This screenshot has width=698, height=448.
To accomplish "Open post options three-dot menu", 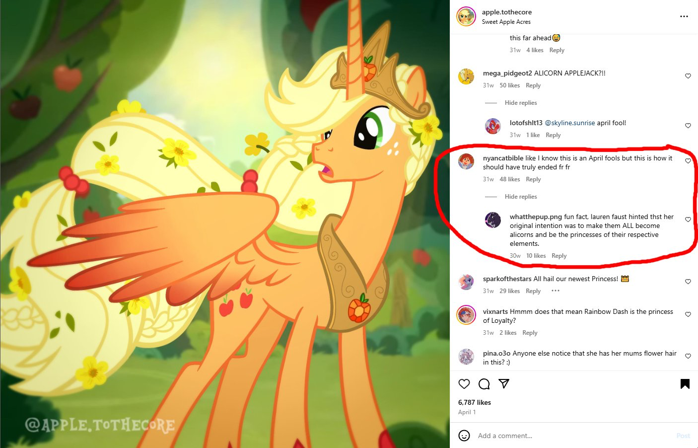I will [x=684, y=16].
